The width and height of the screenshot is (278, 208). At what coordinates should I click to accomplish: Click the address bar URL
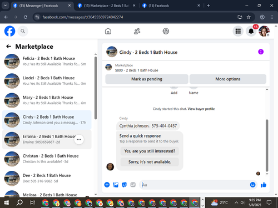point(83,17)
